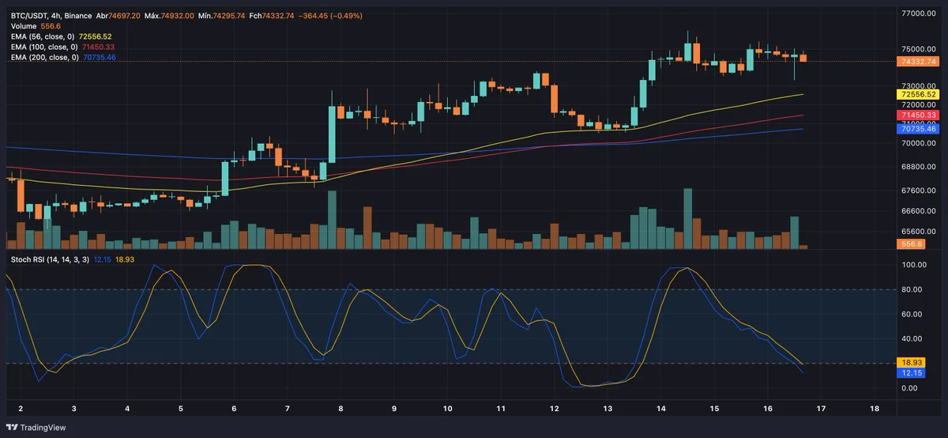Click the EMA 100 value 71450.33 in legend
The height and width of the screenshot is (438, 948).
(x=99, y=47)
